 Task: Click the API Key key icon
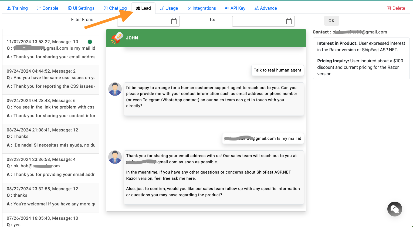click(x=227, y=8)
